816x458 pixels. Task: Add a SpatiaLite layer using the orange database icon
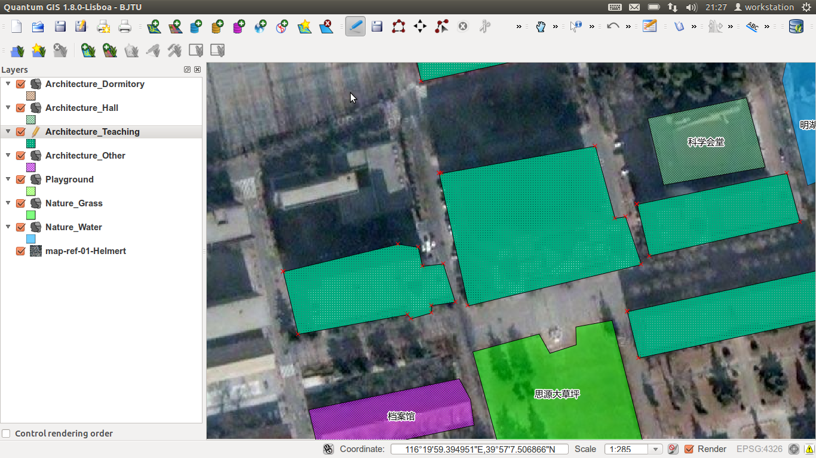[217, 26]
